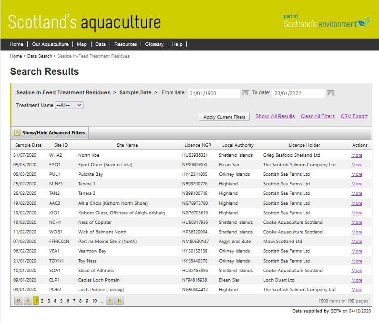The image size is (379, 323).
Task: Toggle the Show/Hide Advanced Filters icon
Action: [x=17, y=133]
